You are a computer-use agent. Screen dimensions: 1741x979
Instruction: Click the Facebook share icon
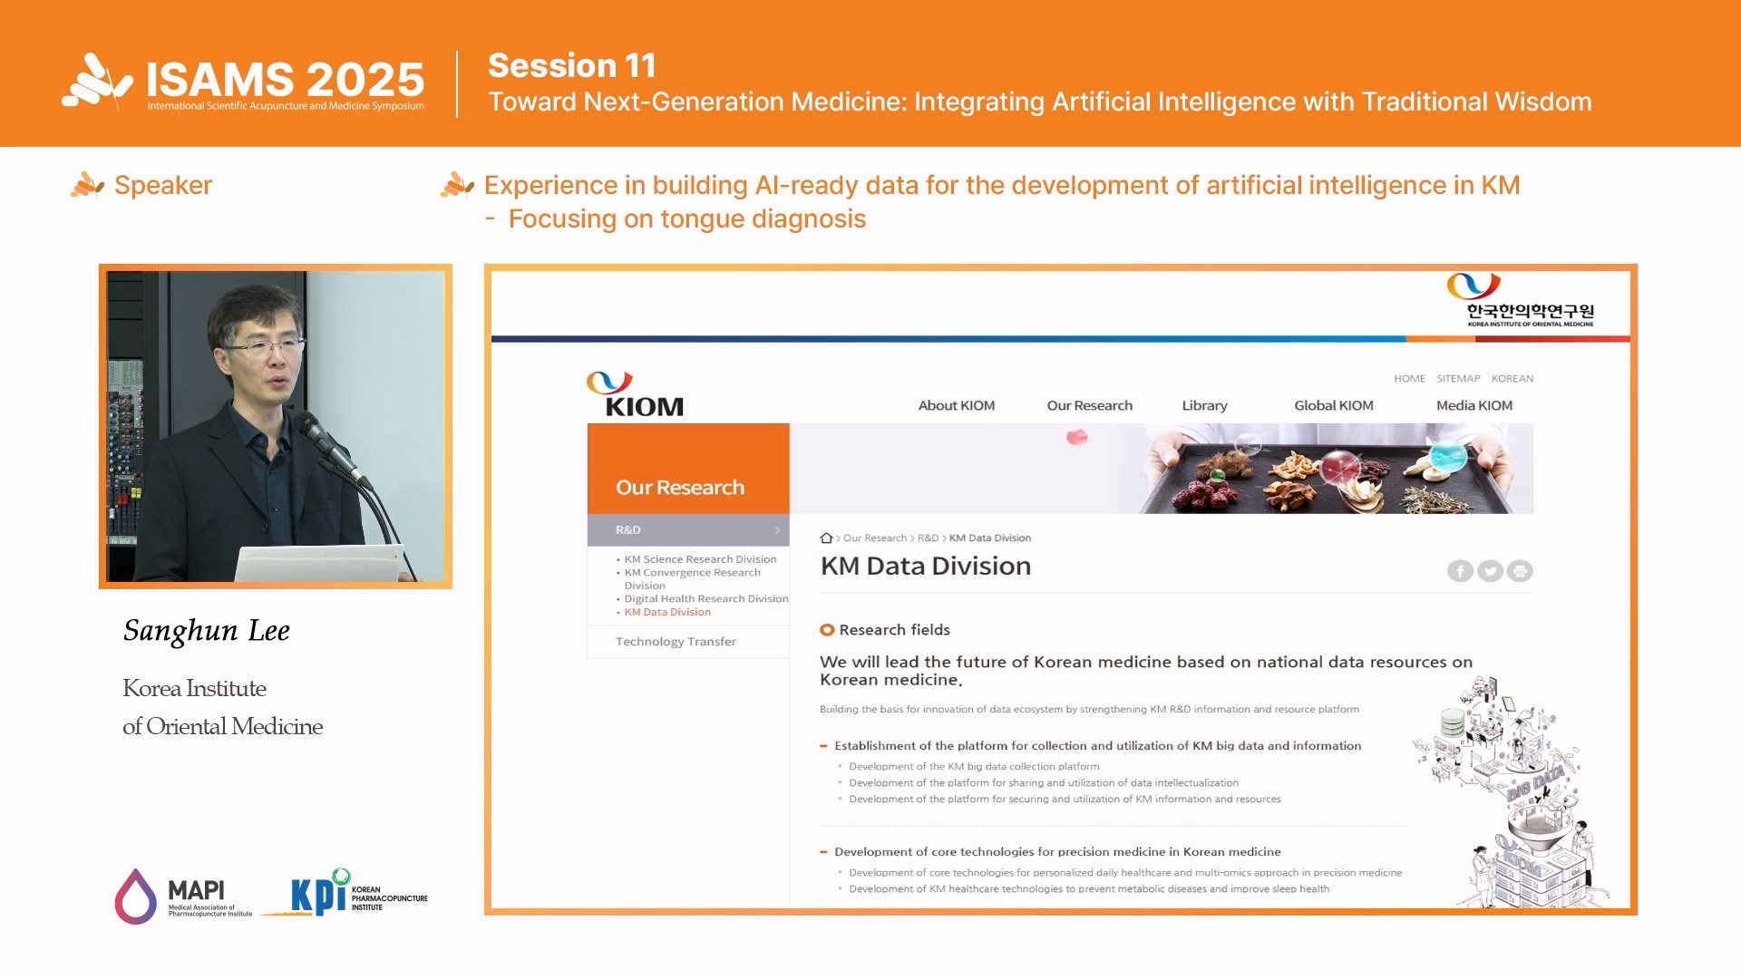1459,571
